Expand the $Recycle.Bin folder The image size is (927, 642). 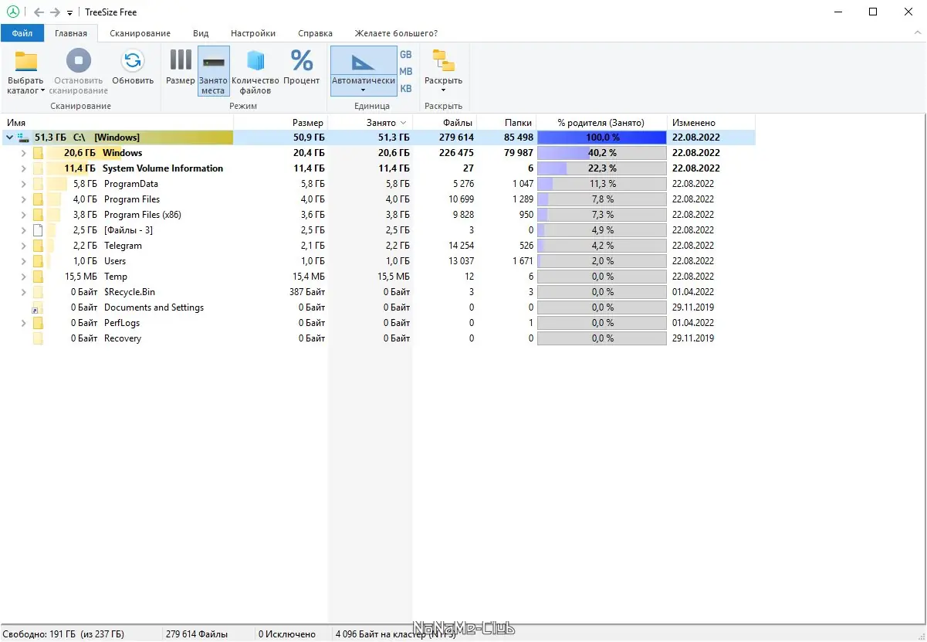click(x=23, y=292)
